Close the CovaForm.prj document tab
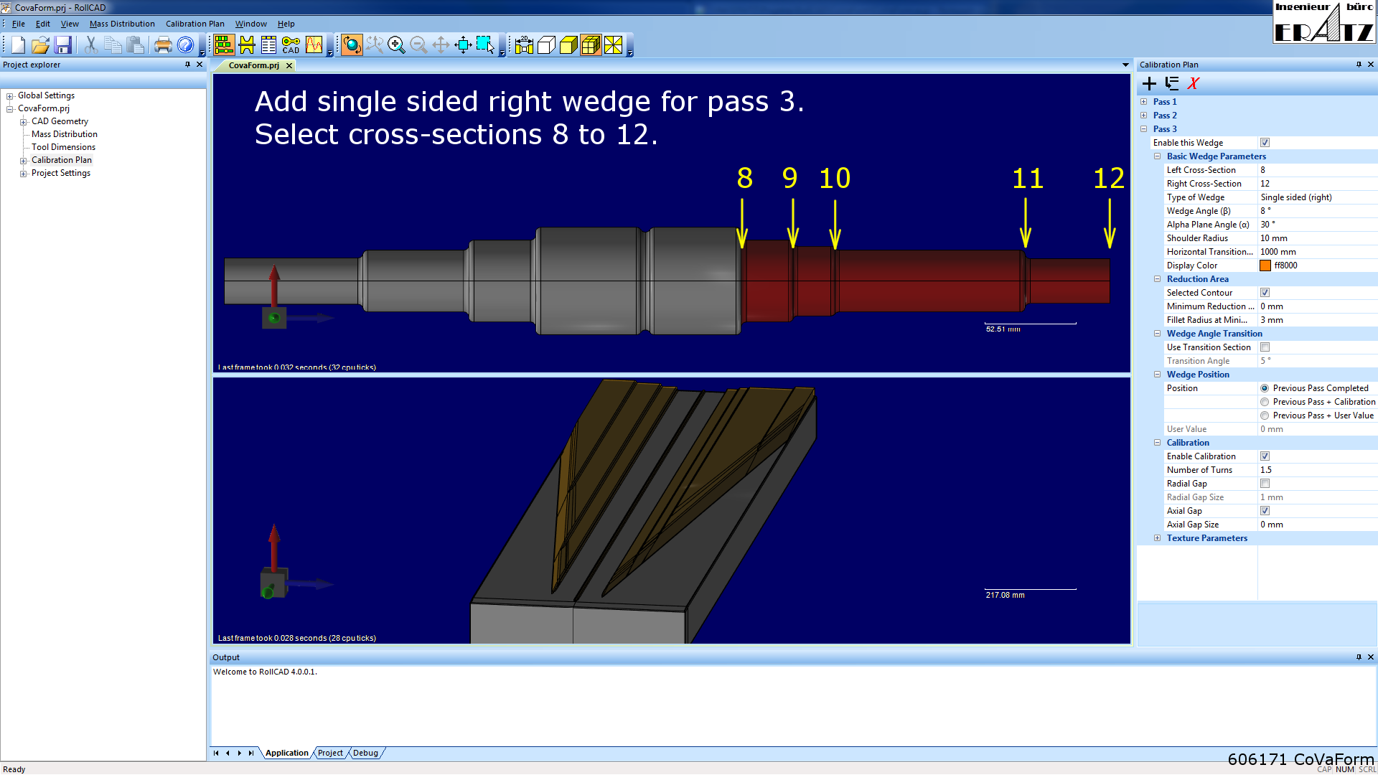Image resolution: width=1378 pixels, height=775 pixels. coord(289,65)
